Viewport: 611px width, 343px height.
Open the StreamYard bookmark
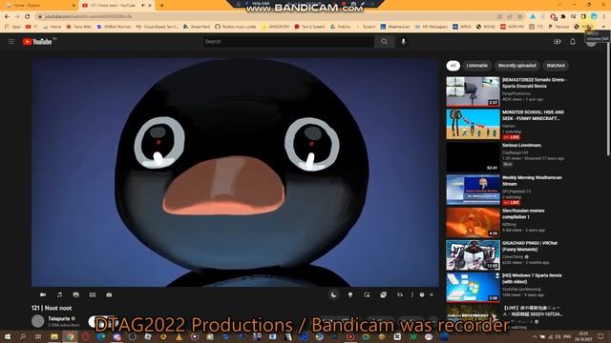point(197,27)
